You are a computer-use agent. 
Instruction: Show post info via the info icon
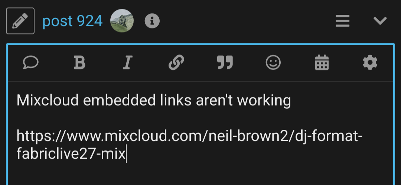152,21
